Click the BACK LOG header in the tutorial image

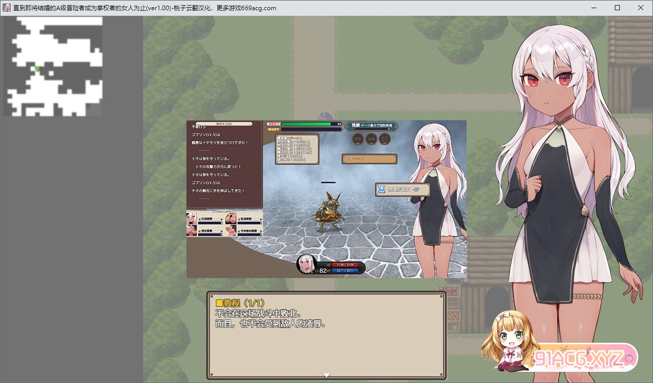225,123
